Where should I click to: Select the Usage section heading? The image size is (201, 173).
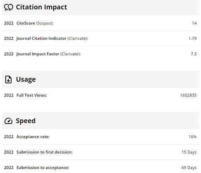point(26,79)
